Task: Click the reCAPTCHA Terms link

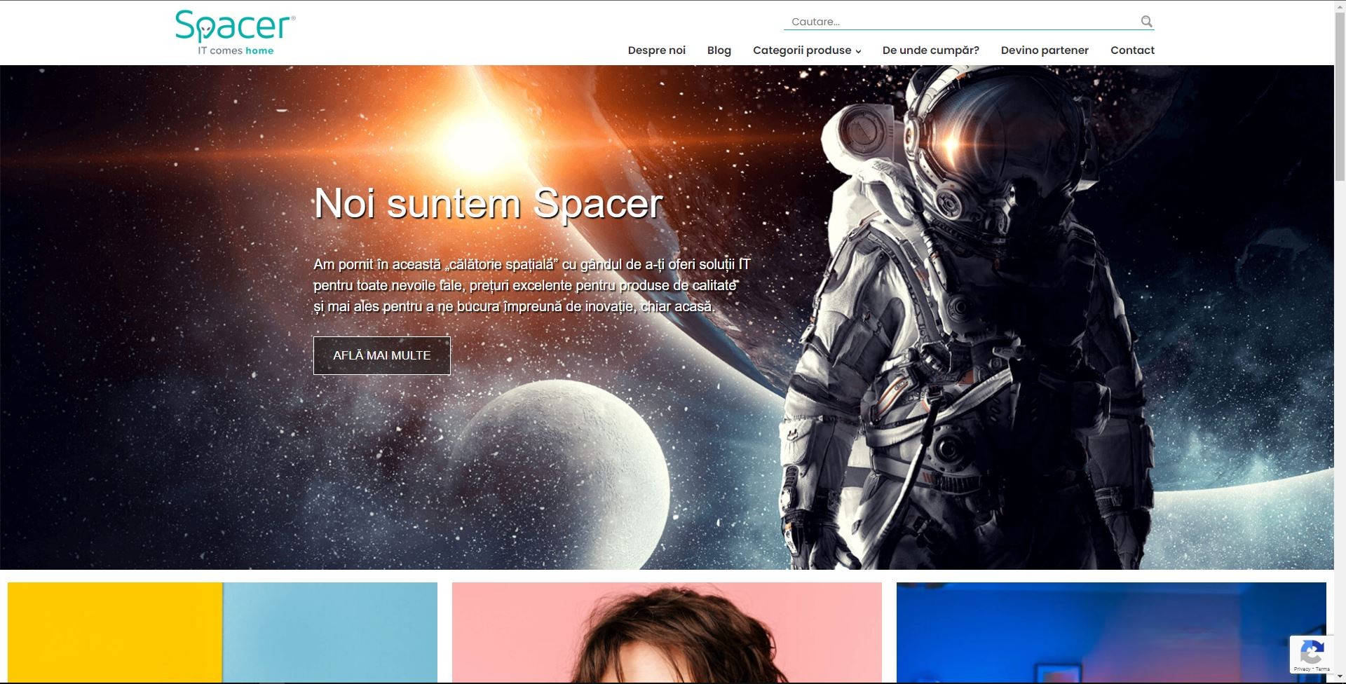Action: click(1323, 669)
